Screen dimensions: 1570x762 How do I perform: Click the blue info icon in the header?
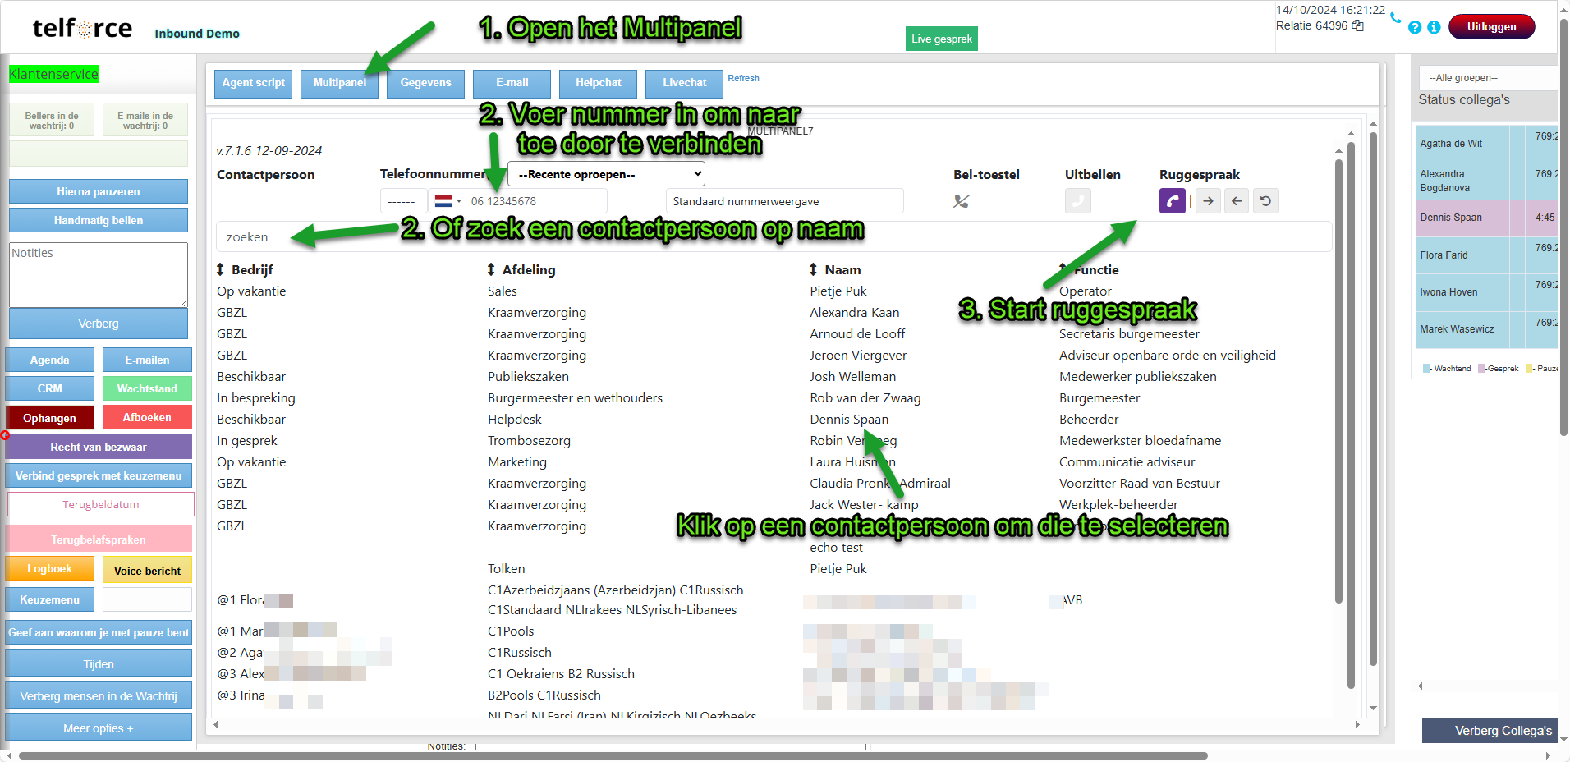point(1434,27)
